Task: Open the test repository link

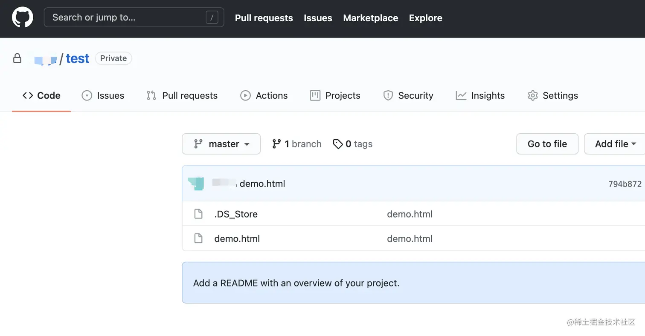Action: (x=78, y=58)
